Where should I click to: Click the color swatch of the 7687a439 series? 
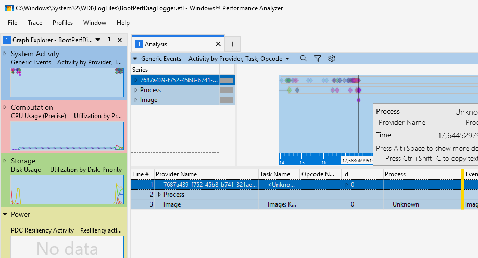227,81
